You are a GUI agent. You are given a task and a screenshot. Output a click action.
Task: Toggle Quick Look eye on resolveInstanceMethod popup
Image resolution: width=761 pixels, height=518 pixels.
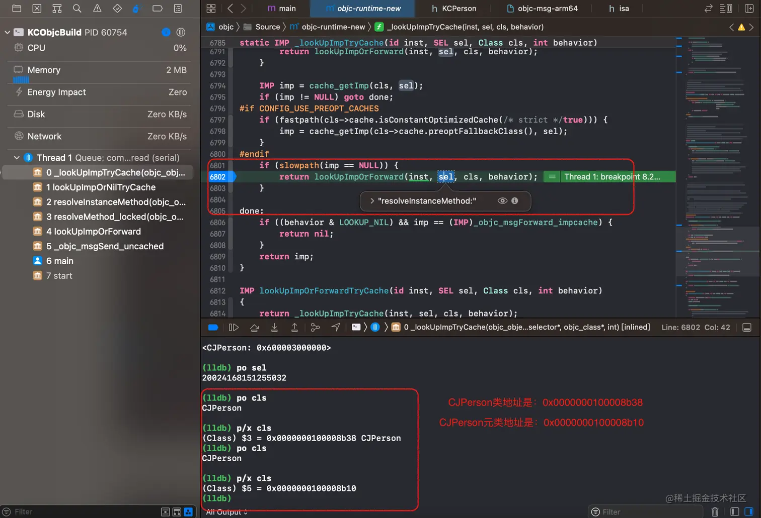click(x=502, y=200)
